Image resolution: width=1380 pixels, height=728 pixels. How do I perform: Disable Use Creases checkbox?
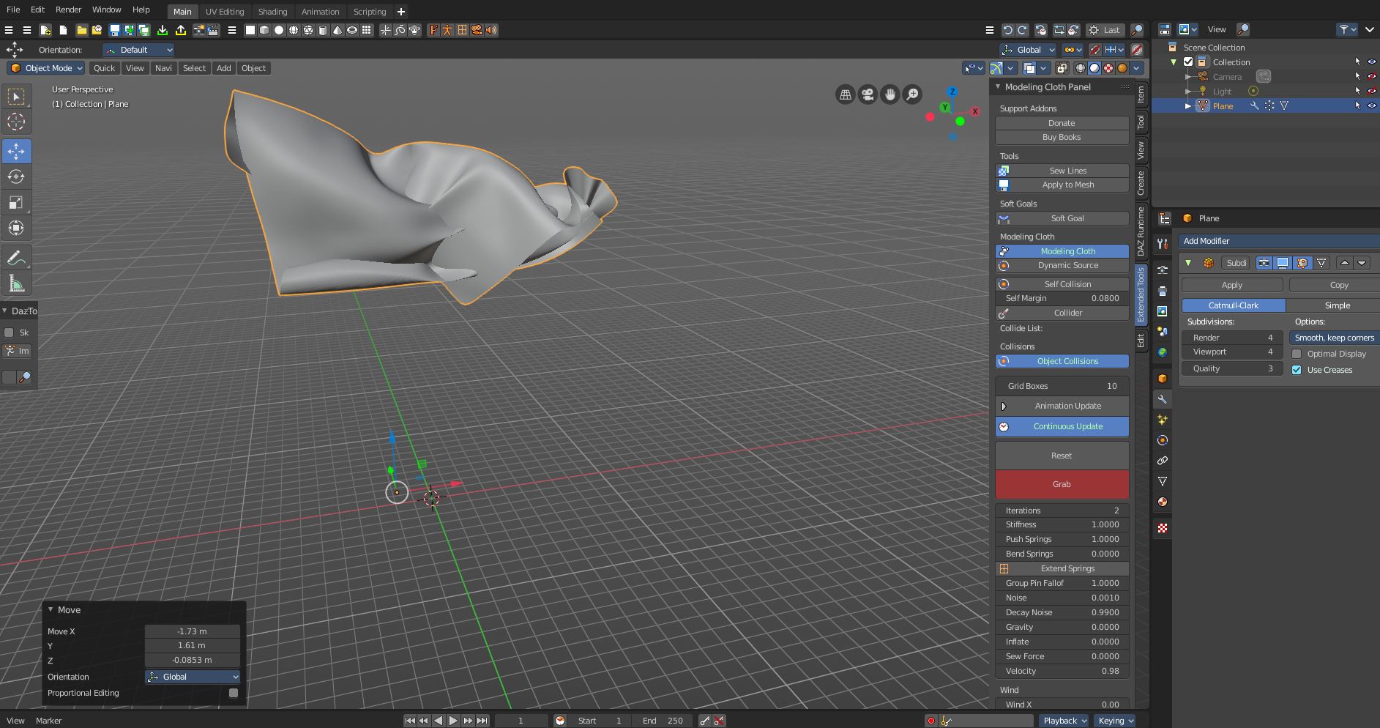(x=1297, y=370)
